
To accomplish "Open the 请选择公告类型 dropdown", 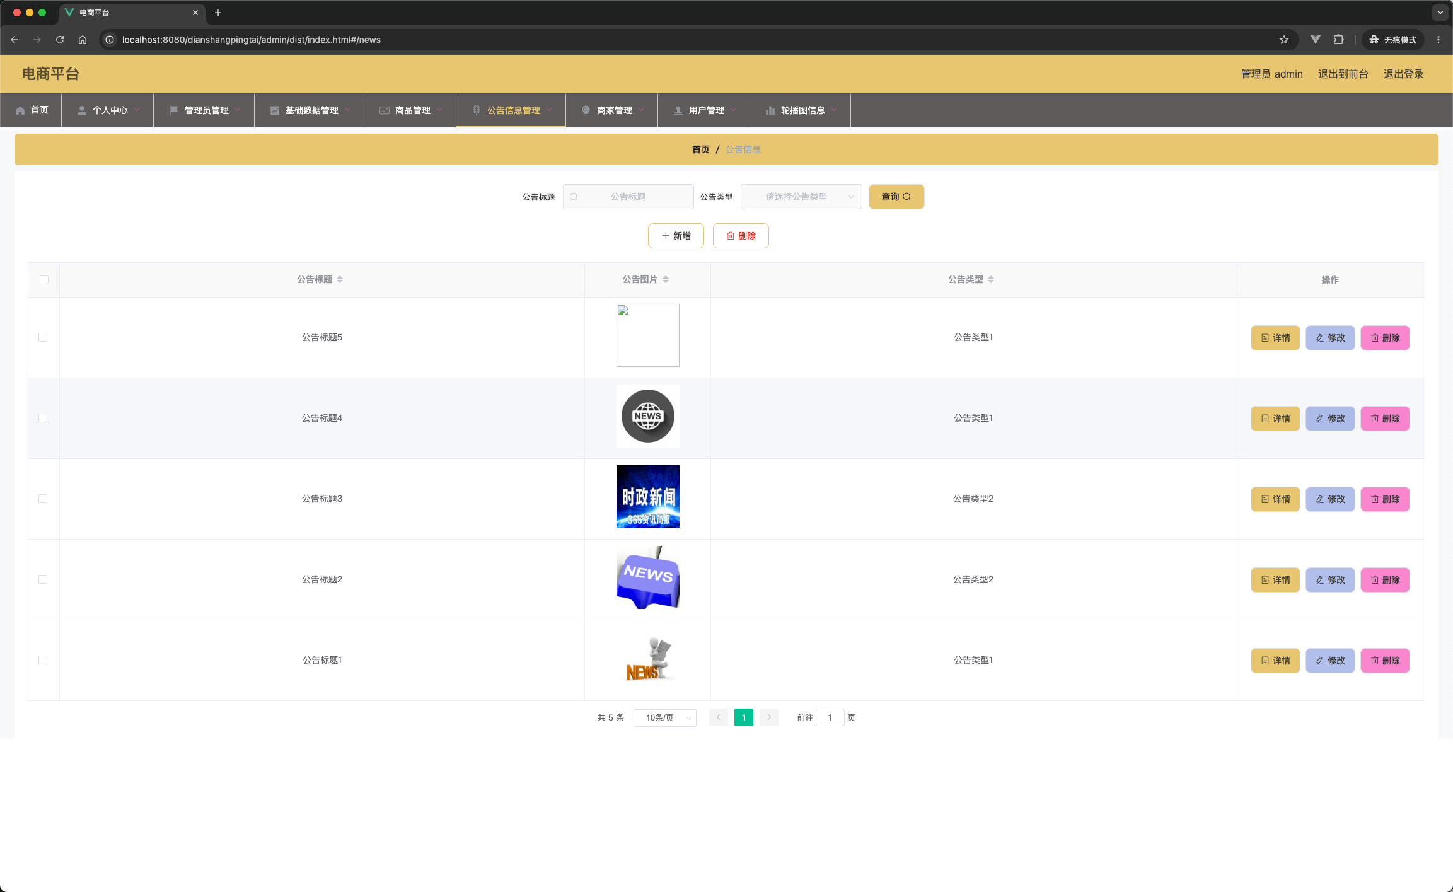I will point(801,197).
